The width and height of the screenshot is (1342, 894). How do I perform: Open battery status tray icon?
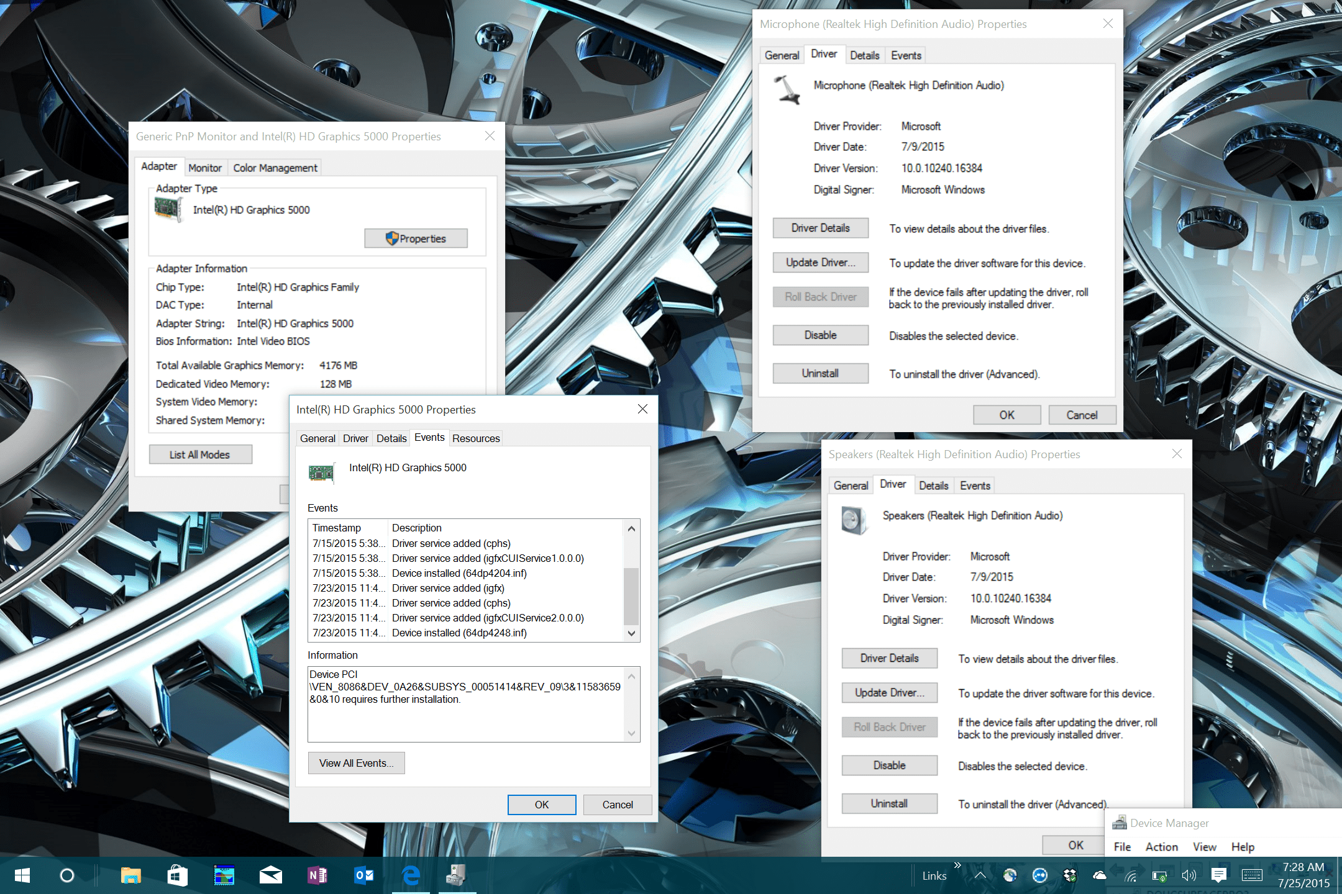[x=1159, y=876]
